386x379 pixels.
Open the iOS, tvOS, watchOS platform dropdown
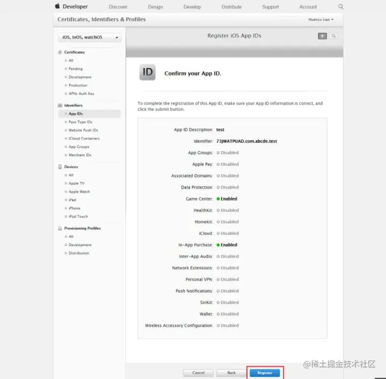[x=90, y=38]
